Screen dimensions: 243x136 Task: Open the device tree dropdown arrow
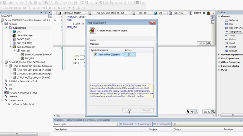(x=50, y=16)
